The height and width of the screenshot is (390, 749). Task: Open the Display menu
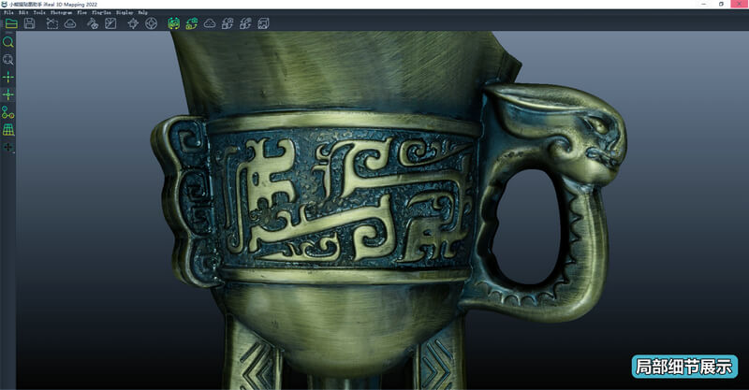coord(125,13)
